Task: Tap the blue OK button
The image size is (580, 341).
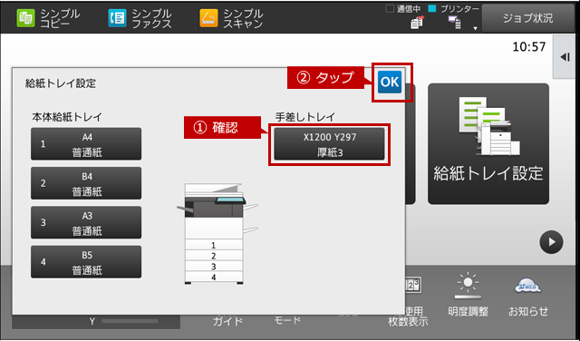Action: click(x=390, y=82)
